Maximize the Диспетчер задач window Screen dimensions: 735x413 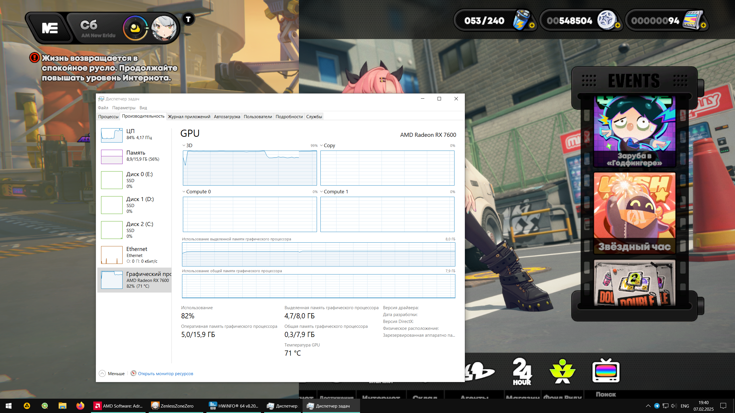pyautogui.click(x=439, y=99)
